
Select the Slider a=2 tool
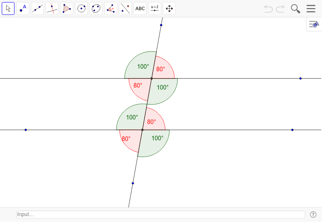(155, 8)
